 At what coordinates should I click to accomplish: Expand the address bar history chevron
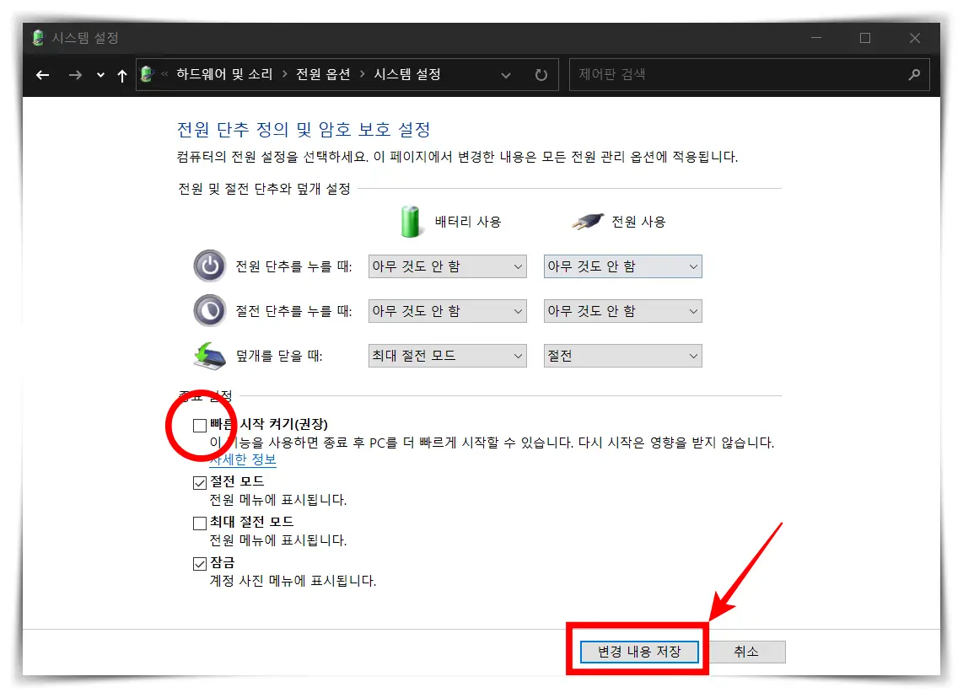pyautogui.click(x=505, y=75)
